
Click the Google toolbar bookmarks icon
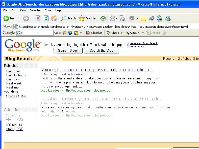click(76, 33)
